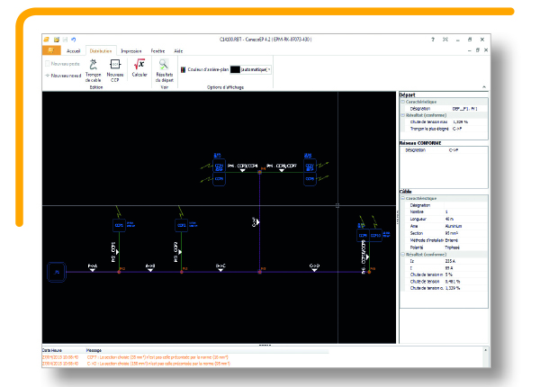Open the Impression tab

[131, 51]
